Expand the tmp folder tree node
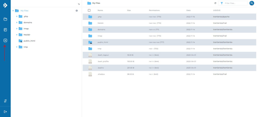 point(17,47)
